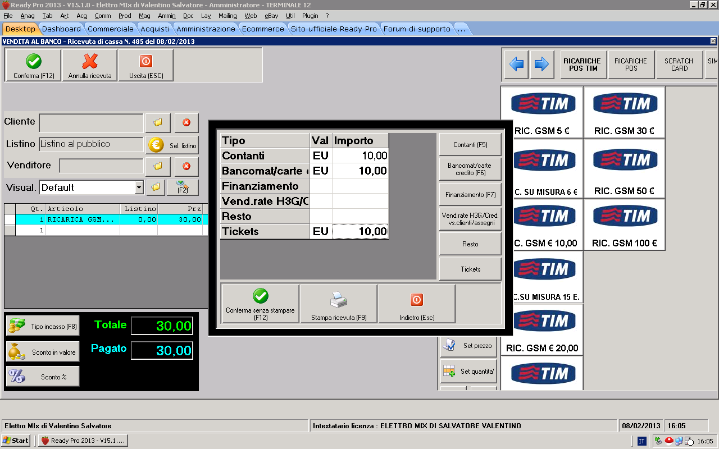Click the Contanti (F5) payment button
Image resolution: width=719 pixels, height=449 pixels.
point(470,145)
